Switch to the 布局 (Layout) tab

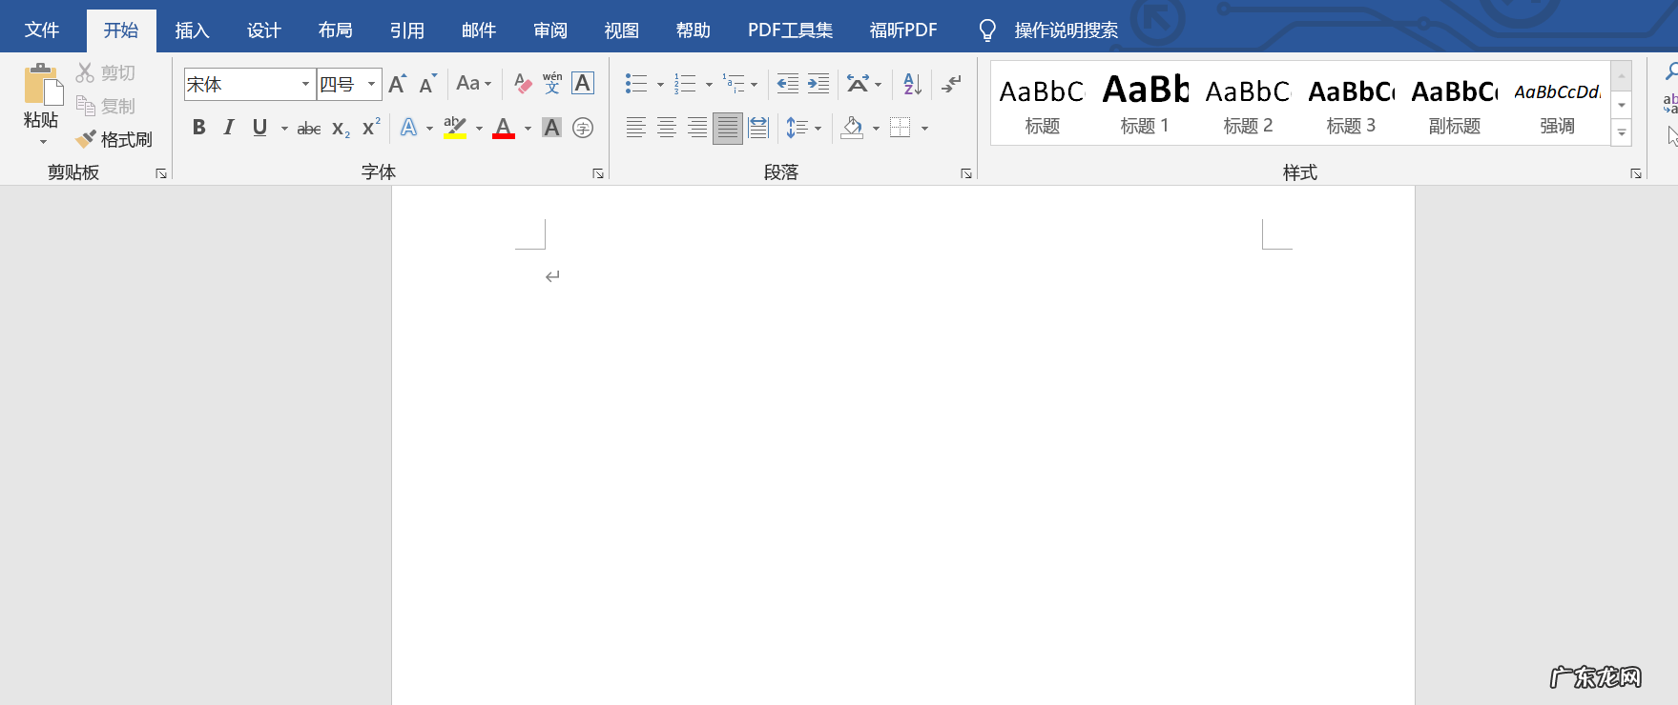(x=336, y=30)
